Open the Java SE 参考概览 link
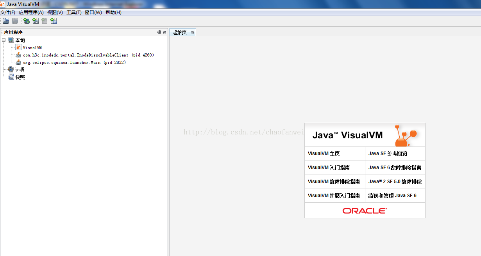 [x=388, y=154]
